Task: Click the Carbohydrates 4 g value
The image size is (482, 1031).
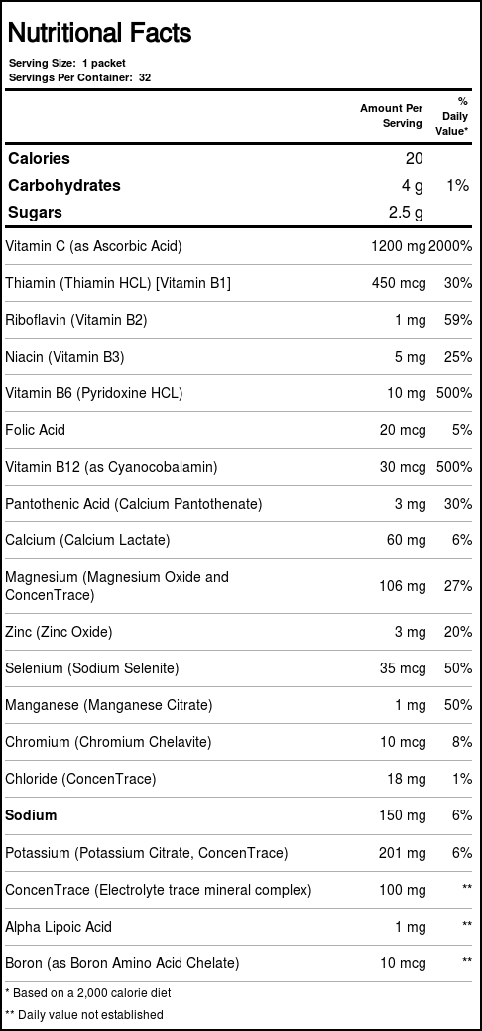Action: [x=413, y=186]
